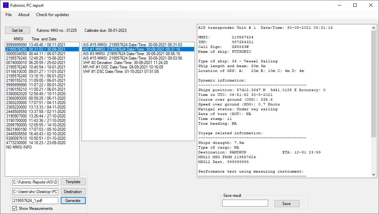The width and height of the screenshot is (379, 214).
Task: Maximize the Futronic PC report window
Action: (x=355, y=5)
